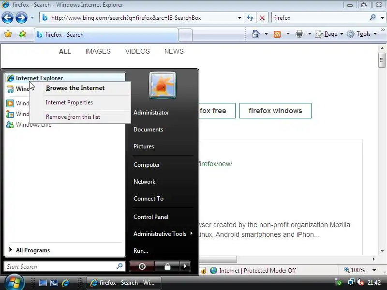Click the Refresh page icon
Viewport: 387px width, 290px height.
(x=250, y=18)
